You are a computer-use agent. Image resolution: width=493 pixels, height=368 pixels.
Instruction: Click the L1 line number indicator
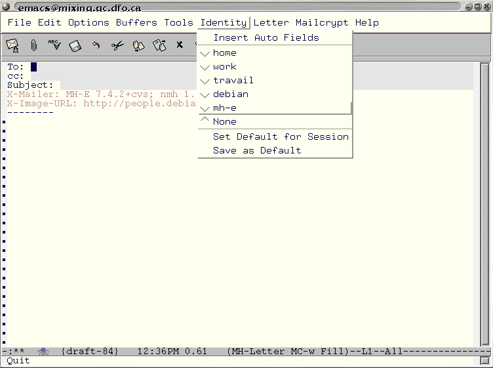click(x=367, y=352)
